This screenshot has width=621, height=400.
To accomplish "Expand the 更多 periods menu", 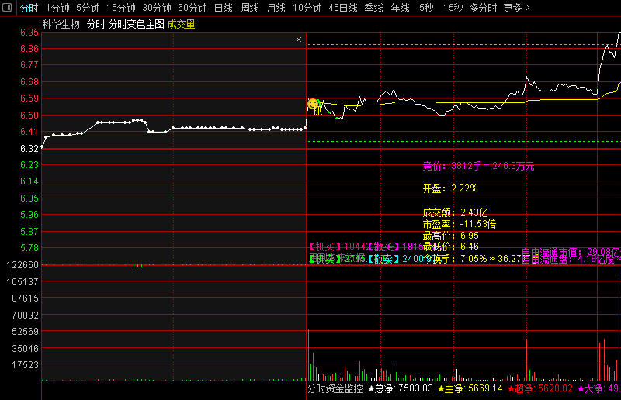I will (x=516, y=8).
